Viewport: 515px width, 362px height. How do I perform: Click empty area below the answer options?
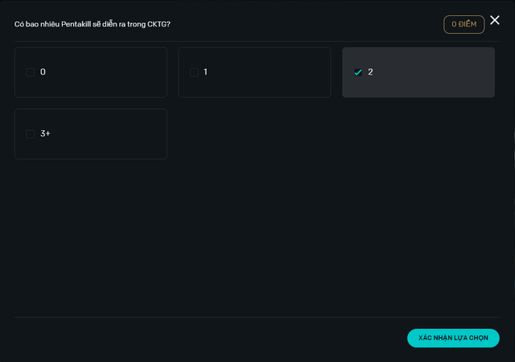coord(257,241)
